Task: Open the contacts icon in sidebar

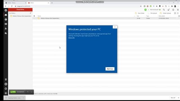Action: (6, 29)
